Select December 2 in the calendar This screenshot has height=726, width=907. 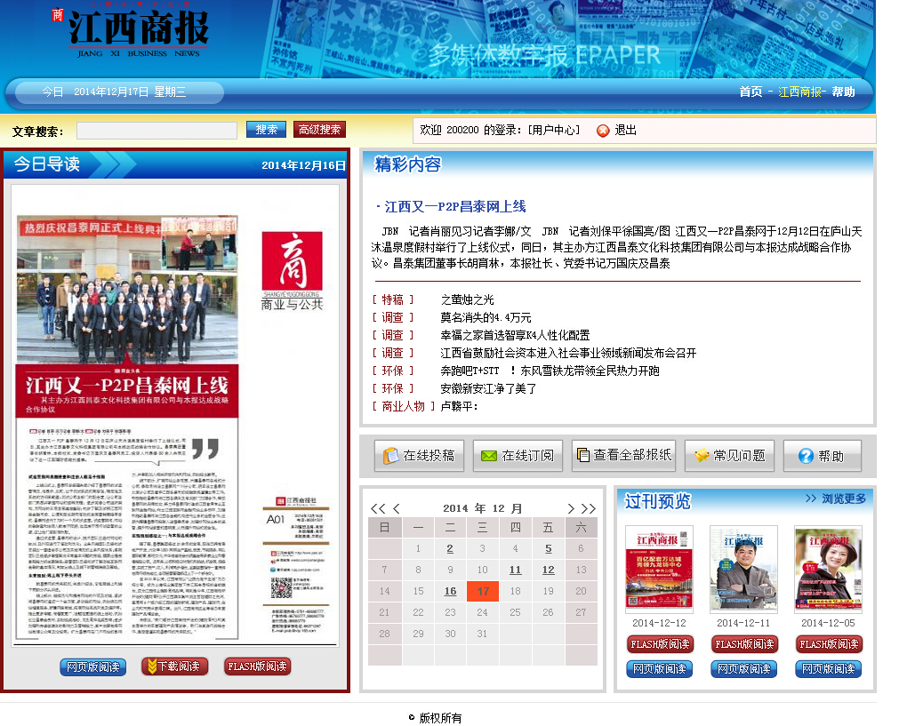tap(450, 549)
